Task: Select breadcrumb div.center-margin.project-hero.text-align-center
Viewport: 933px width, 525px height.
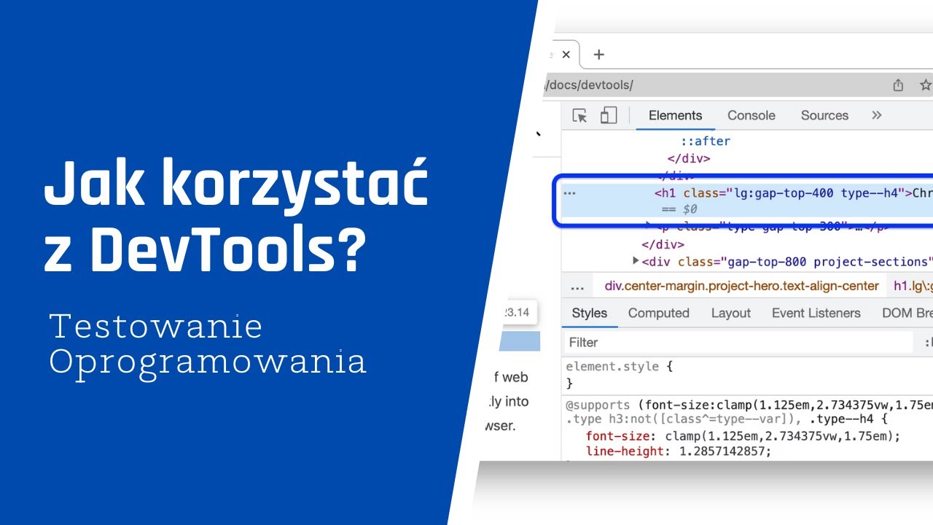Action: point(742,286)
